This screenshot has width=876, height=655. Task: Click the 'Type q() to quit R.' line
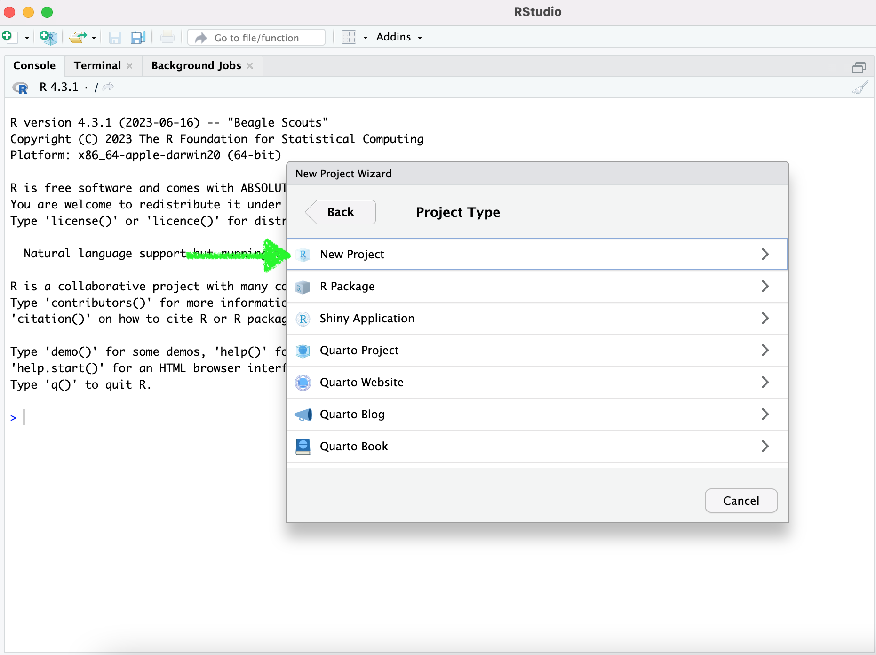pyautogui.click(x=81, y=384)
